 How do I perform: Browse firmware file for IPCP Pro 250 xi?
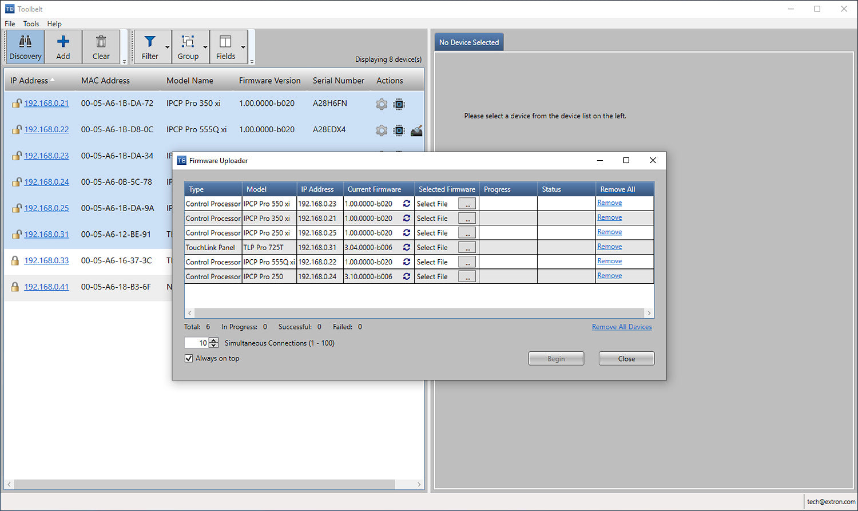point(467,233)
